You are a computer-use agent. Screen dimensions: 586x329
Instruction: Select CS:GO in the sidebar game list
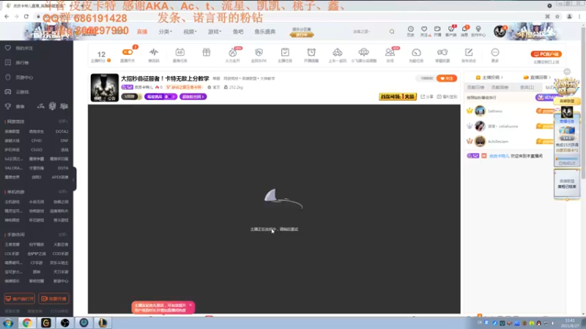point(36,150)
